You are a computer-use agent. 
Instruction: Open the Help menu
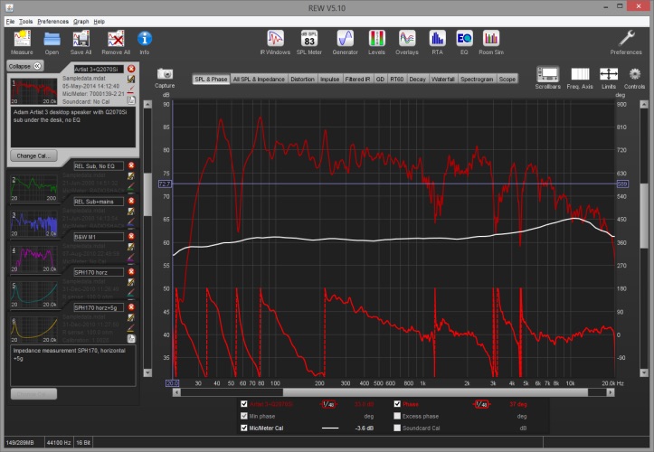pyautogui.click(x=99, y=22)
